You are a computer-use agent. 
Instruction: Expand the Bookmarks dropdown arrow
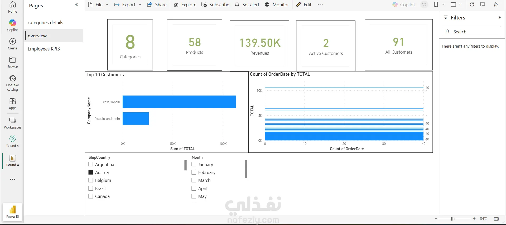click(443, 4)
